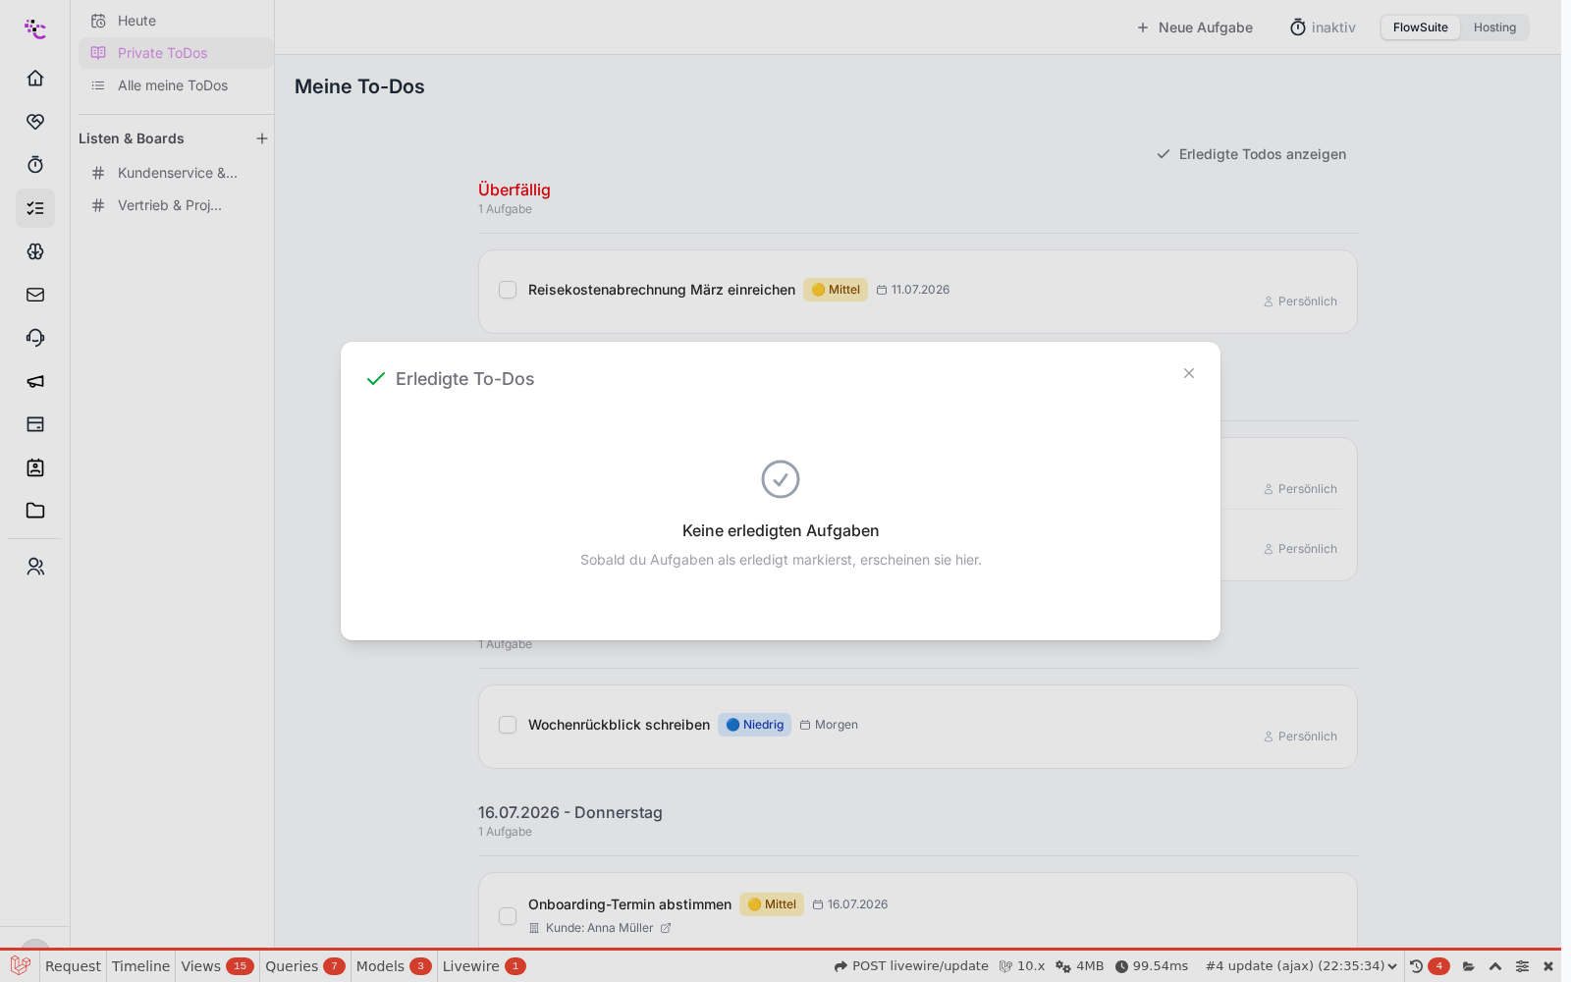1571x982 pixels.
Task: Expand the debugbar request history dropdown
Action: 1301,966
